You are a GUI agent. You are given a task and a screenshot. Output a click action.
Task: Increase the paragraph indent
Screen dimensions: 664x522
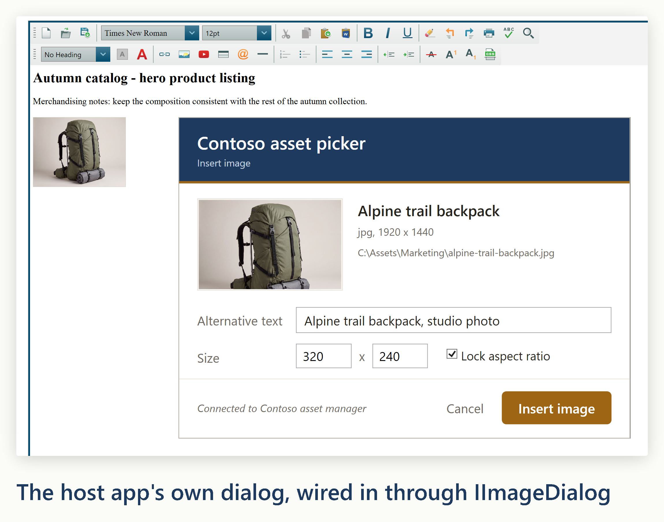point(409,55)
